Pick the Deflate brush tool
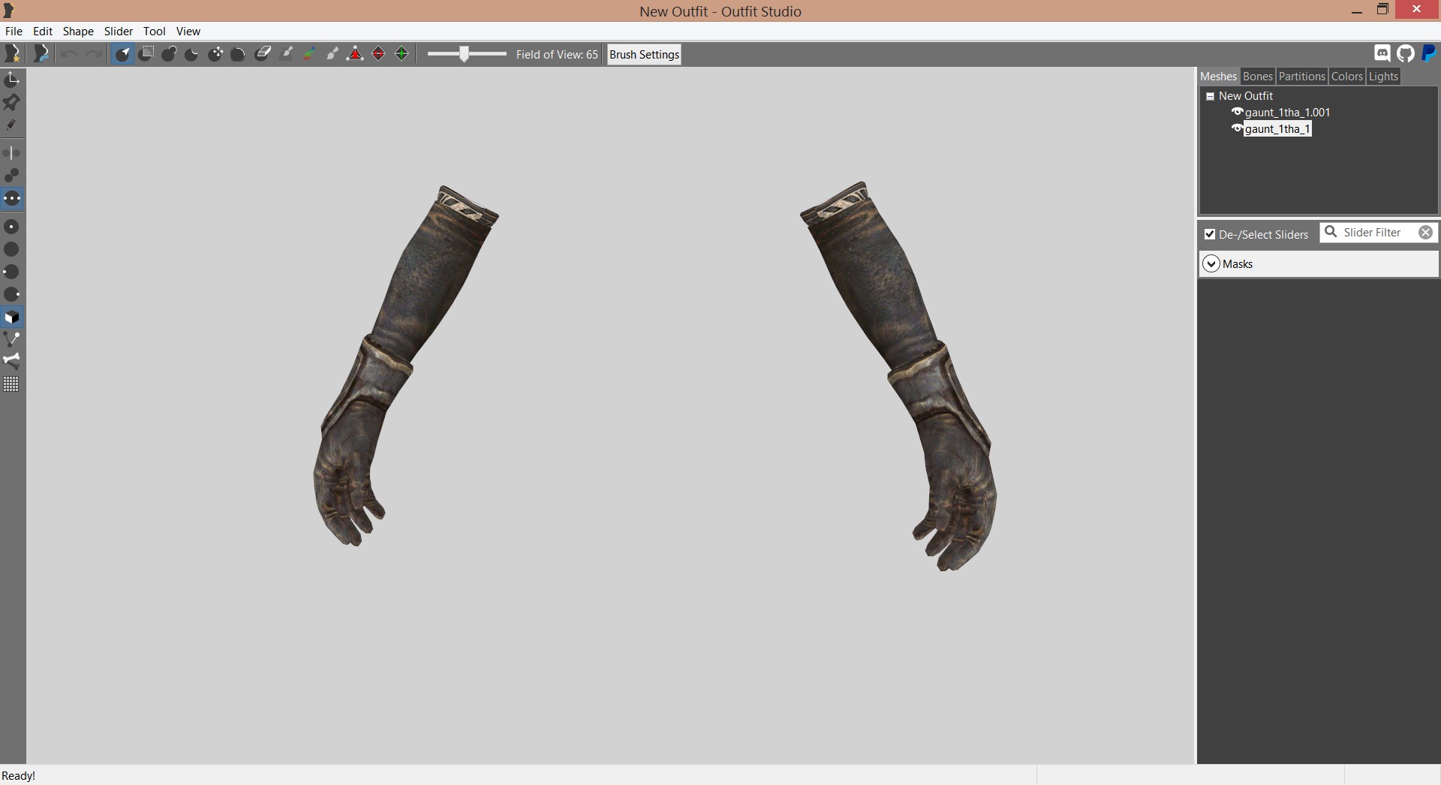Viewport: 1441px width, 785px height. tap(192, 54)
